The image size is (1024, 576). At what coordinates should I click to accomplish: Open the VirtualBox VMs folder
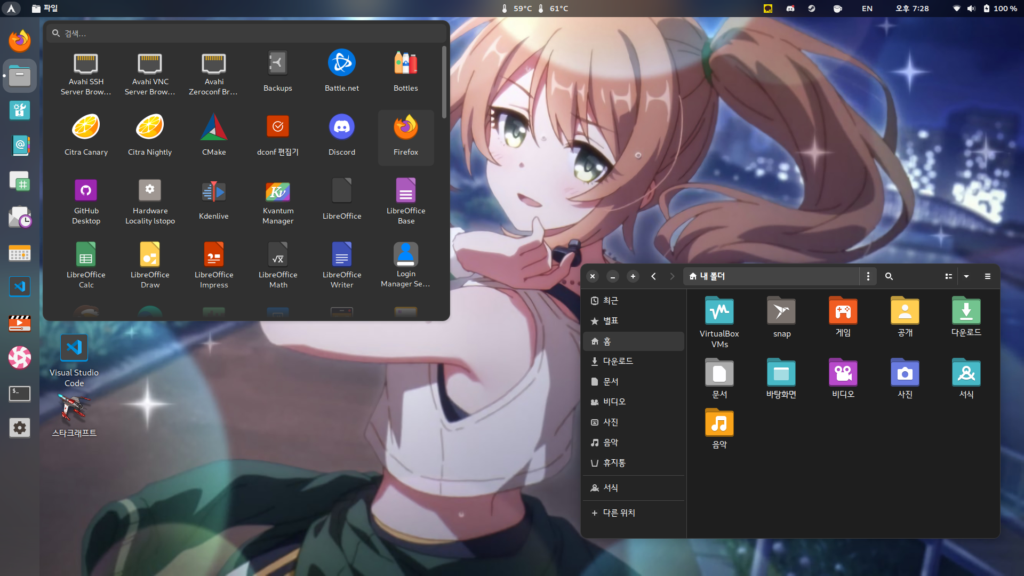pyautogui.click(x=719, y=322)
